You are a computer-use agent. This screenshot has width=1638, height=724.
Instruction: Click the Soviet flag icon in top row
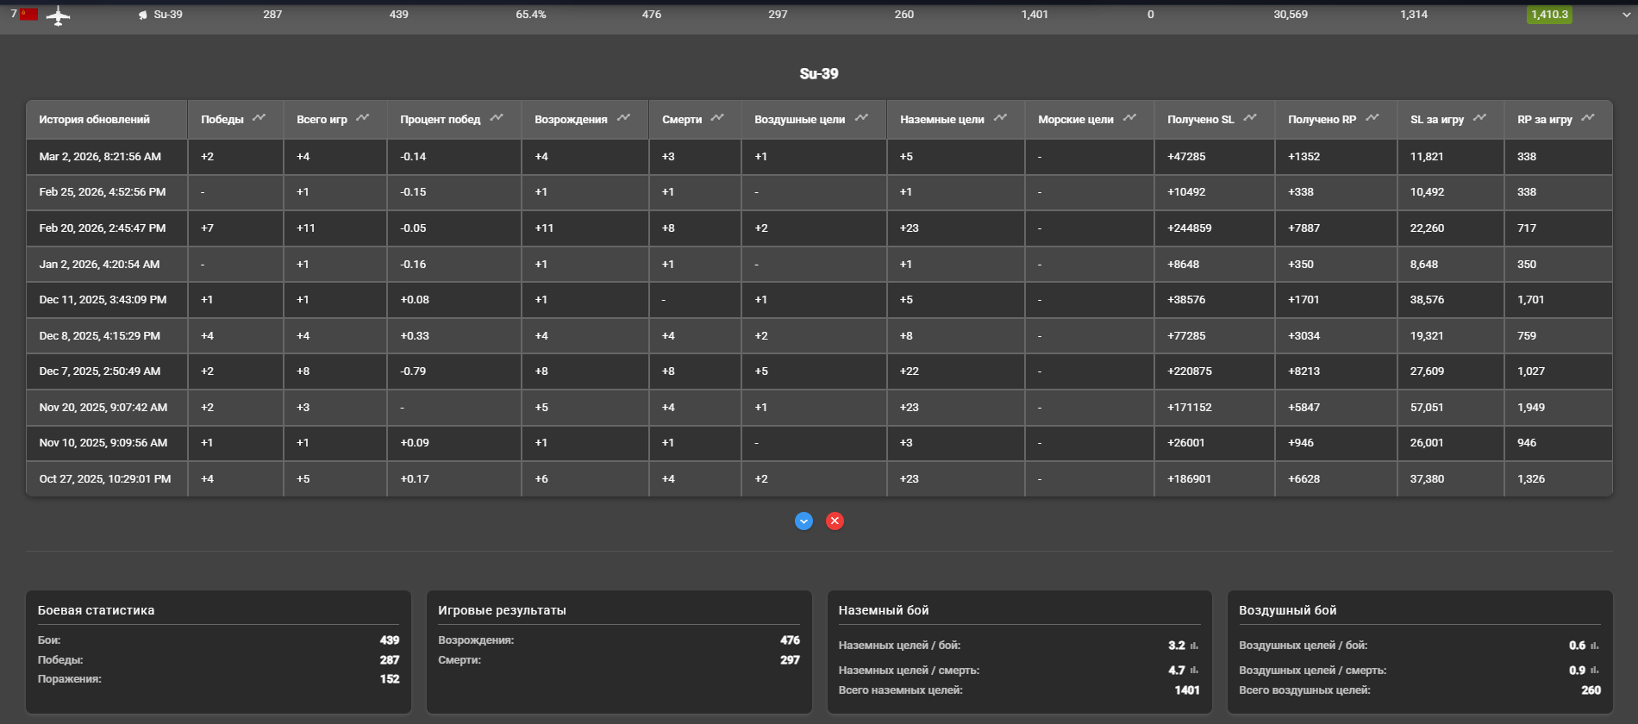coord(29,15)
